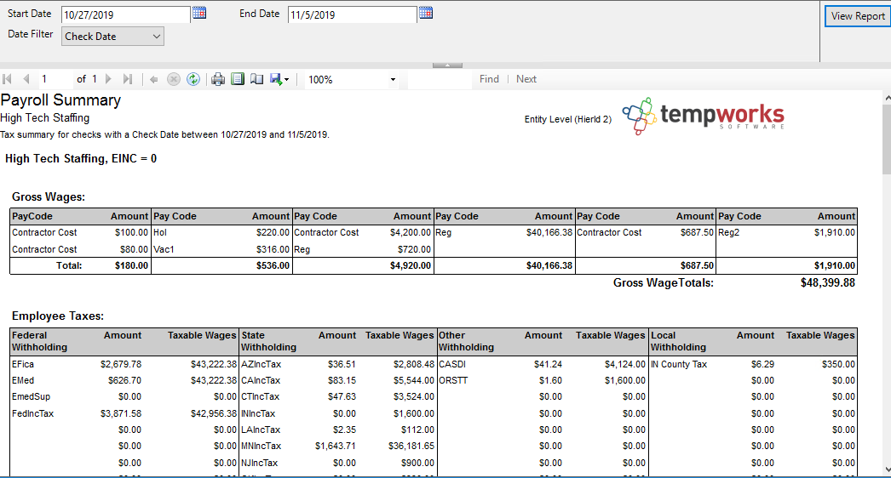Click the Next search result link
This screenshot has width=891, height=478.
526,79
